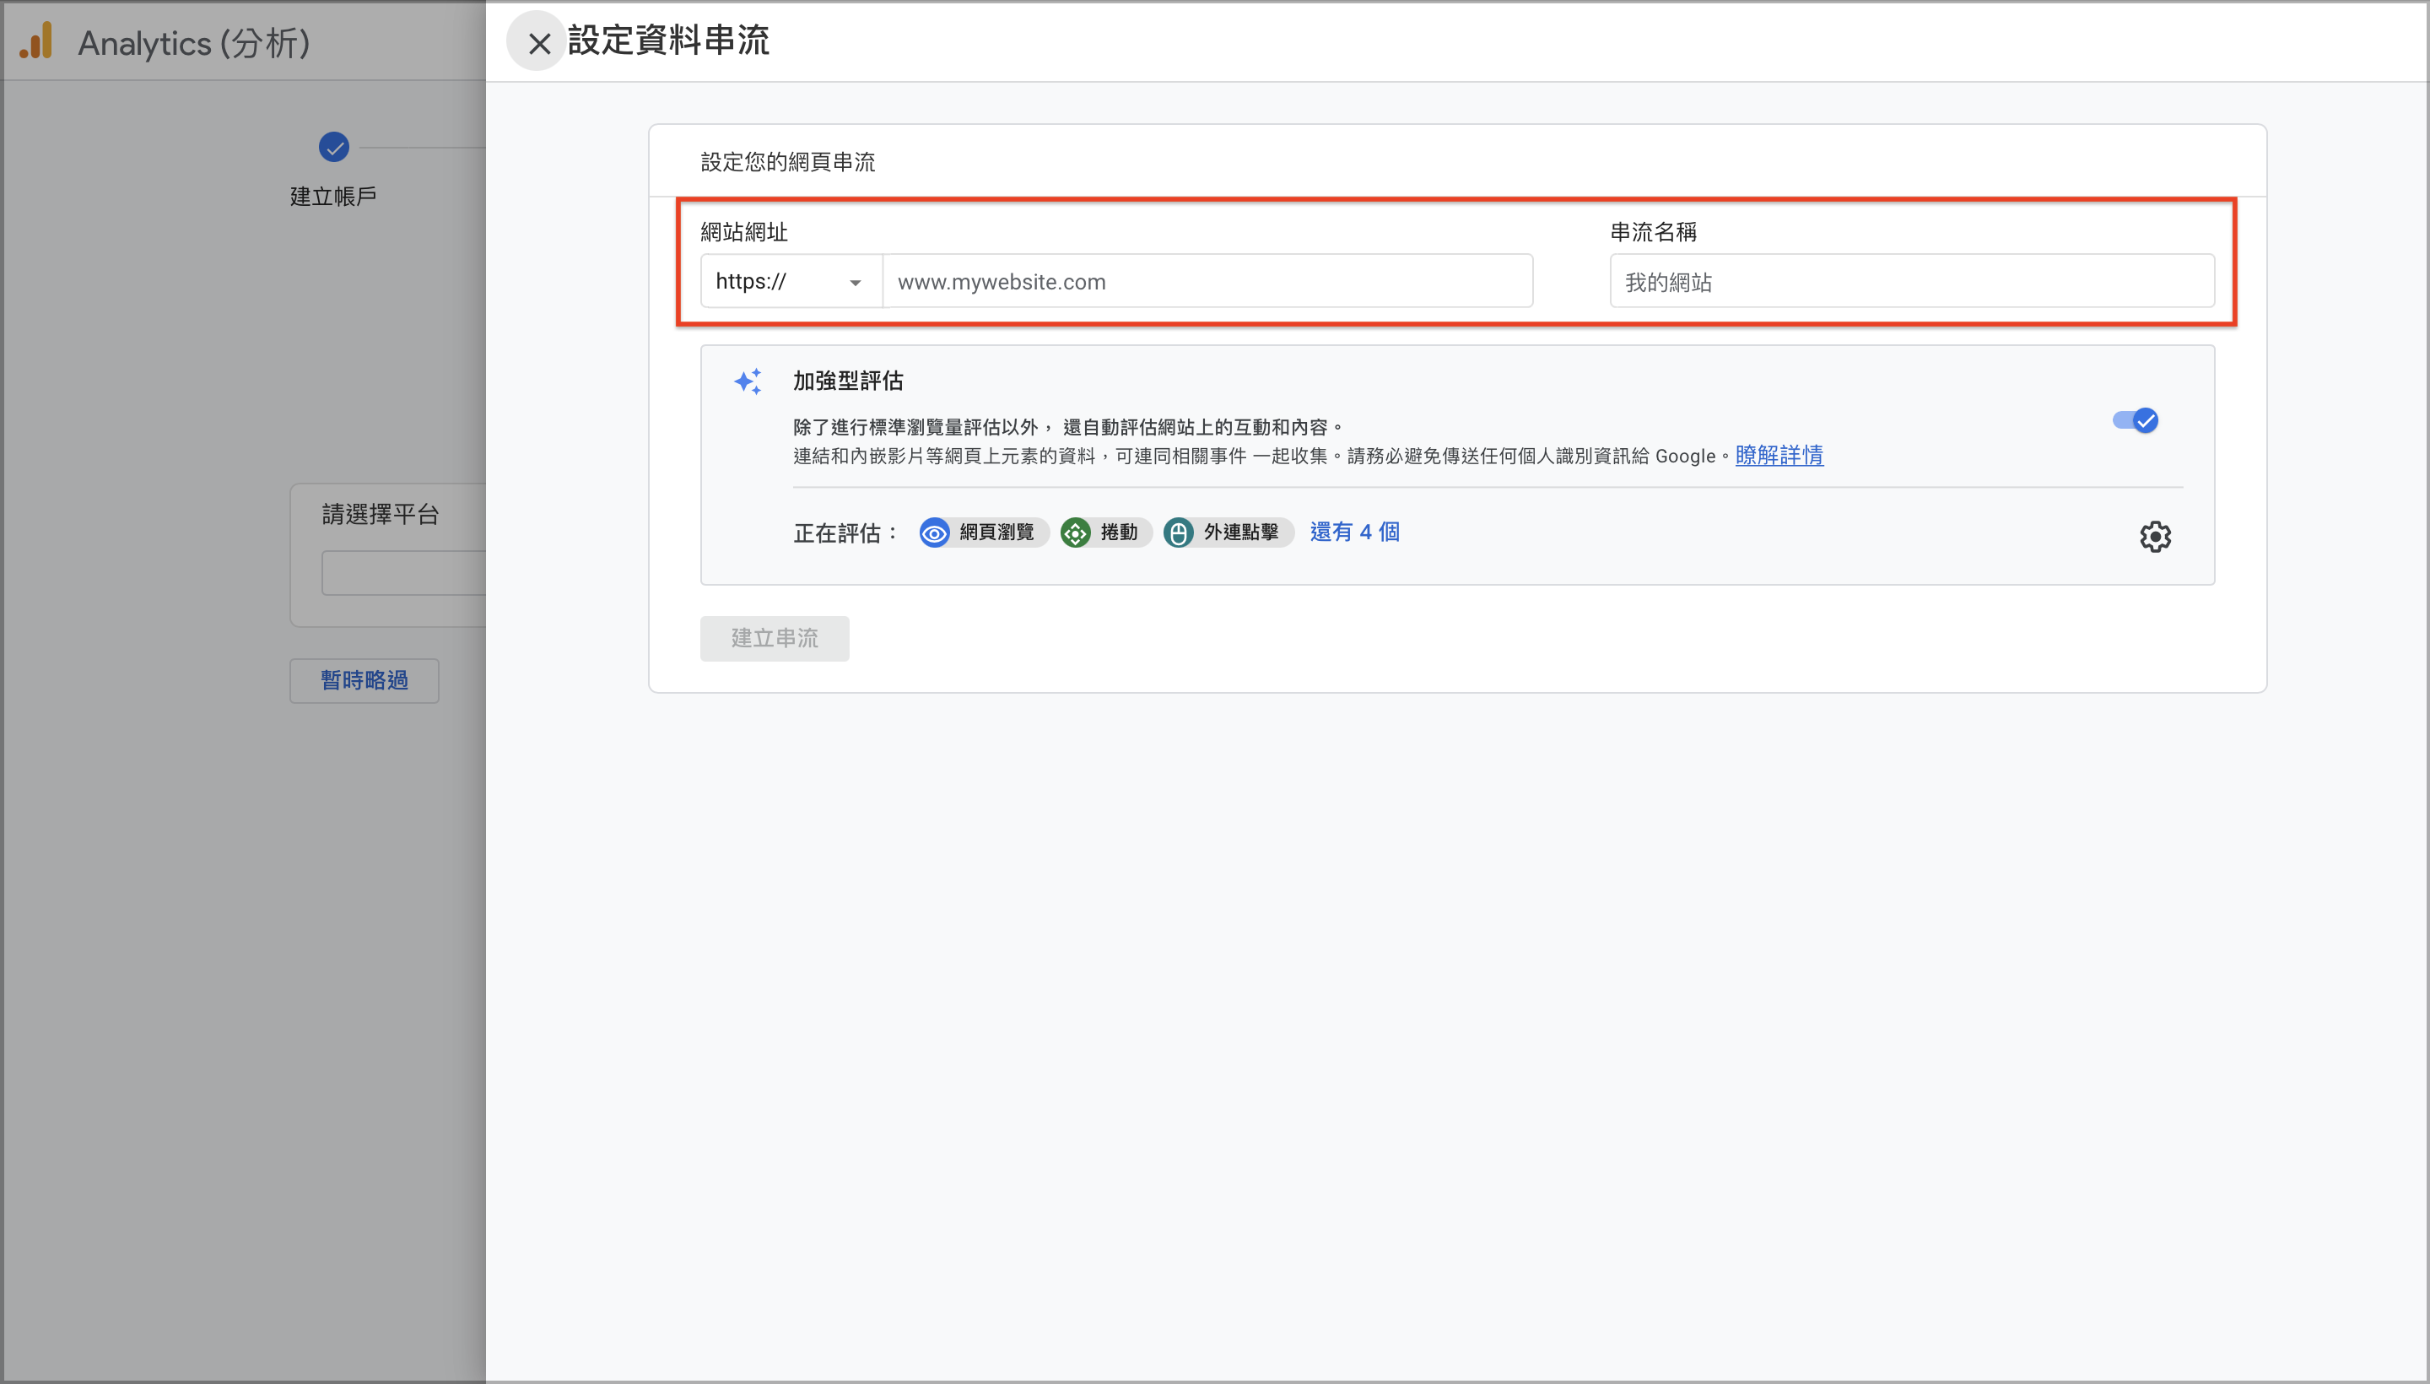Click the 網站網址 label

coord(744,232)
